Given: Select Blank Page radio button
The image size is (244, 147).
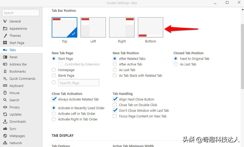Looking at the screenshot, I should click(x=54, y=75).
